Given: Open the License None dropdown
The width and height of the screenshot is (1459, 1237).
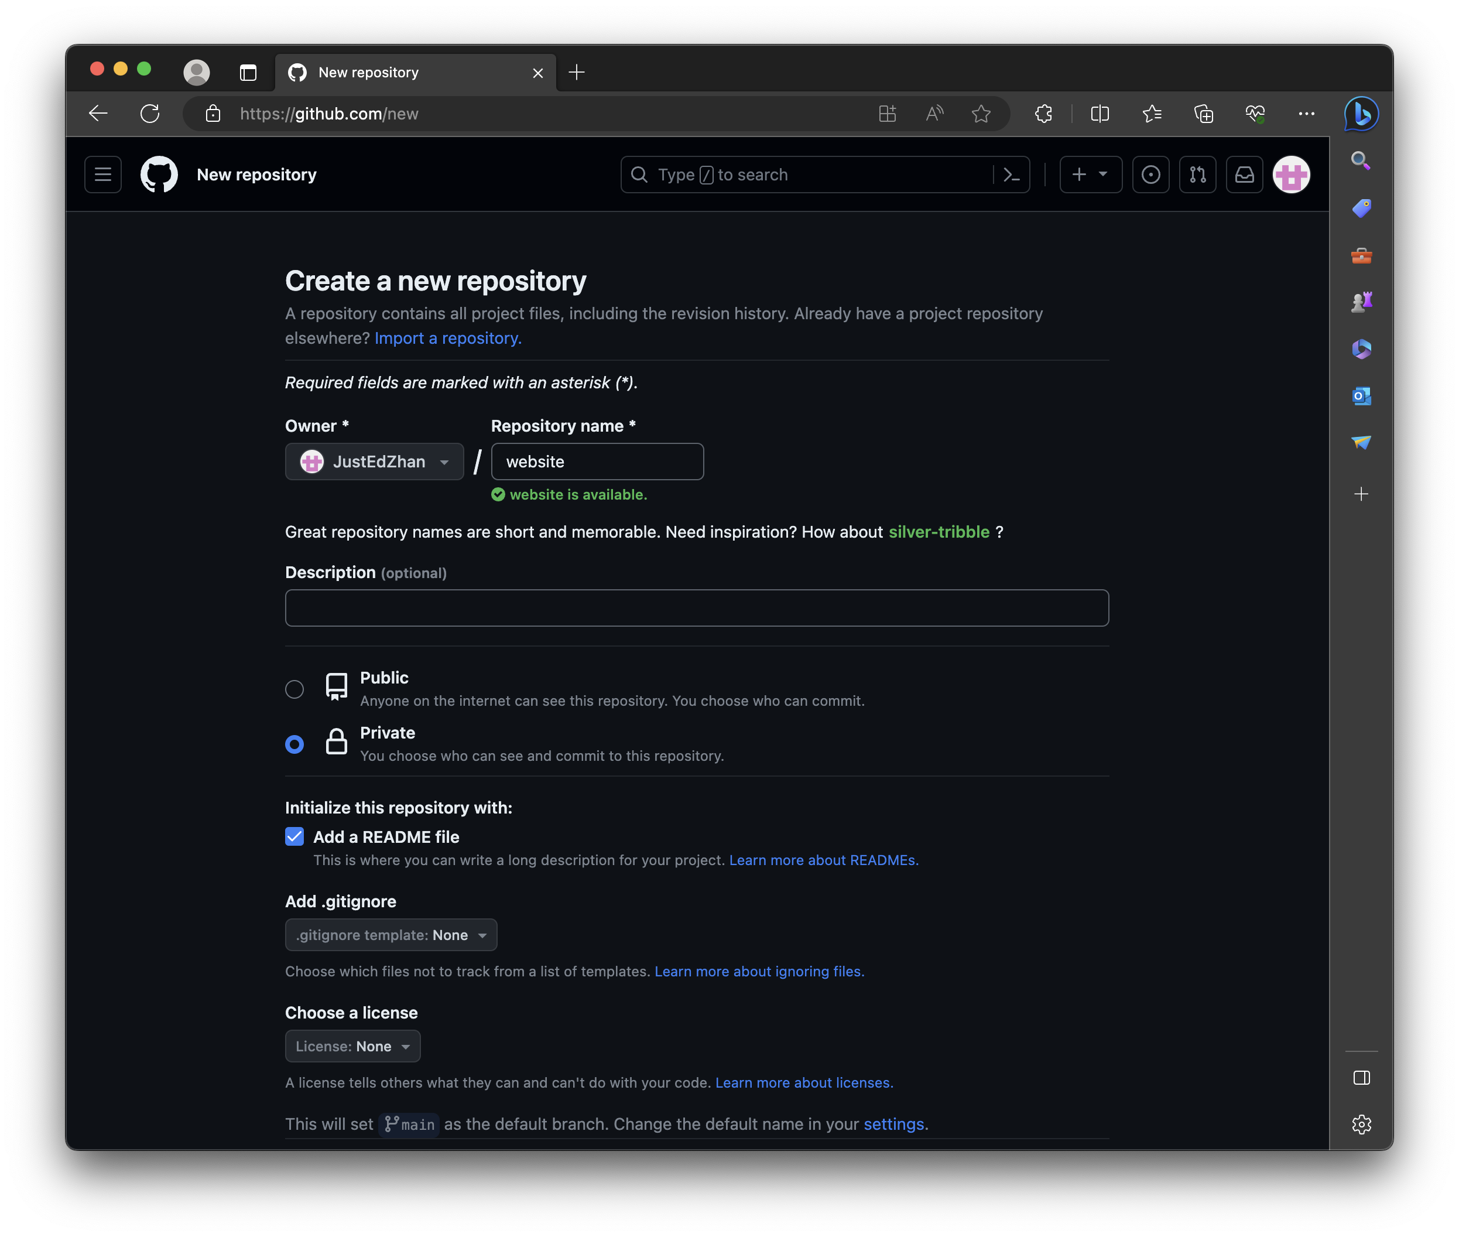Looking at the screenshot, I should click(352, 1046).
